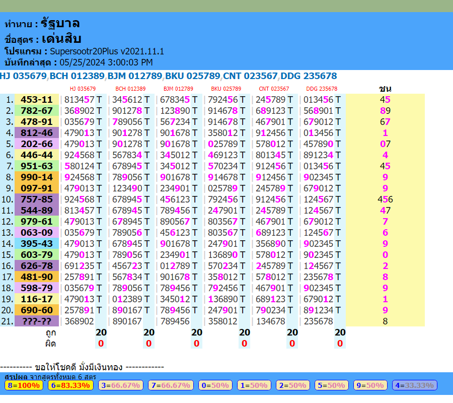Viewport: 453px width, 403px height.
Task: Select the 7=66.67% result badge
Action: pos(171,385)
